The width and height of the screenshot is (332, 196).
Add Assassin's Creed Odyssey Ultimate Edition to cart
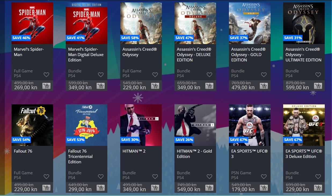318,86
